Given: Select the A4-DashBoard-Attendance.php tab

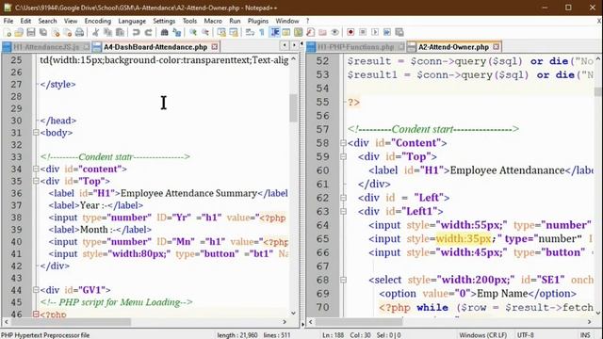Looking at the screenshot, I should pos(155,47).
